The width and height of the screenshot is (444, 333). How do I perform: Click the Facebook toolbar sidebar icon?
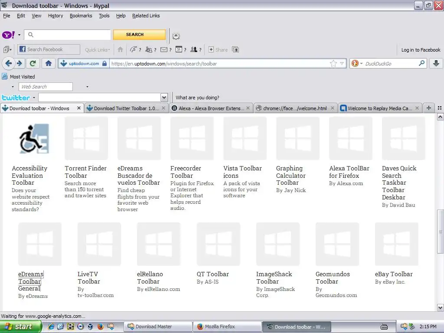[7, 49]
